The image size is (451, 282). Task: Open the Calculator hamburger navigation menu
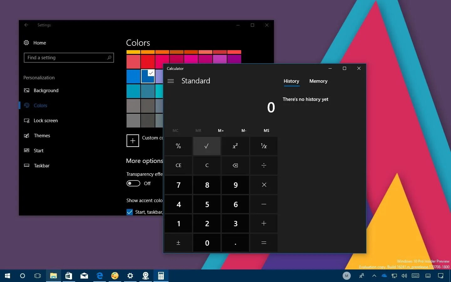[x=171, y=81]
